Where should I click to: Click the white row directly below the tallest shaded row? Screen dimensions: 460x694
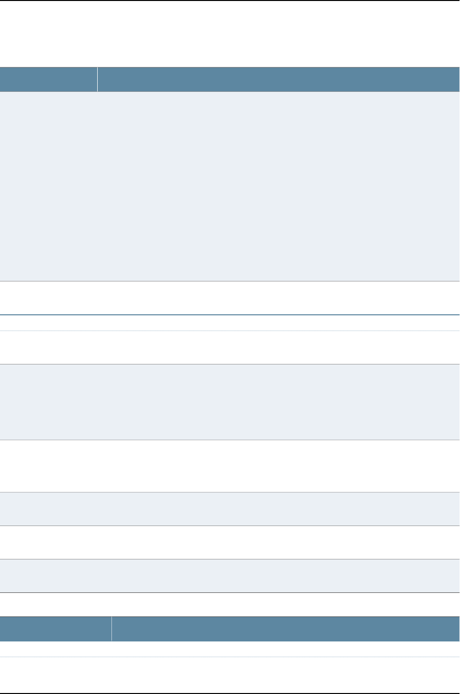pos(230,297)
